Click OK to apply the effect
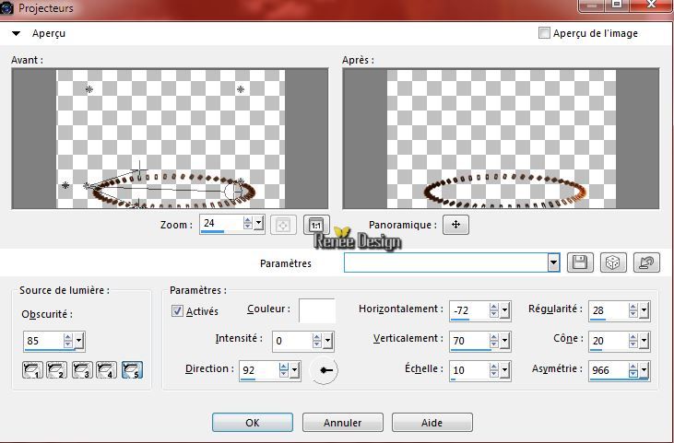The height and width of the screenshot is (443, 674). coord(253,423)
